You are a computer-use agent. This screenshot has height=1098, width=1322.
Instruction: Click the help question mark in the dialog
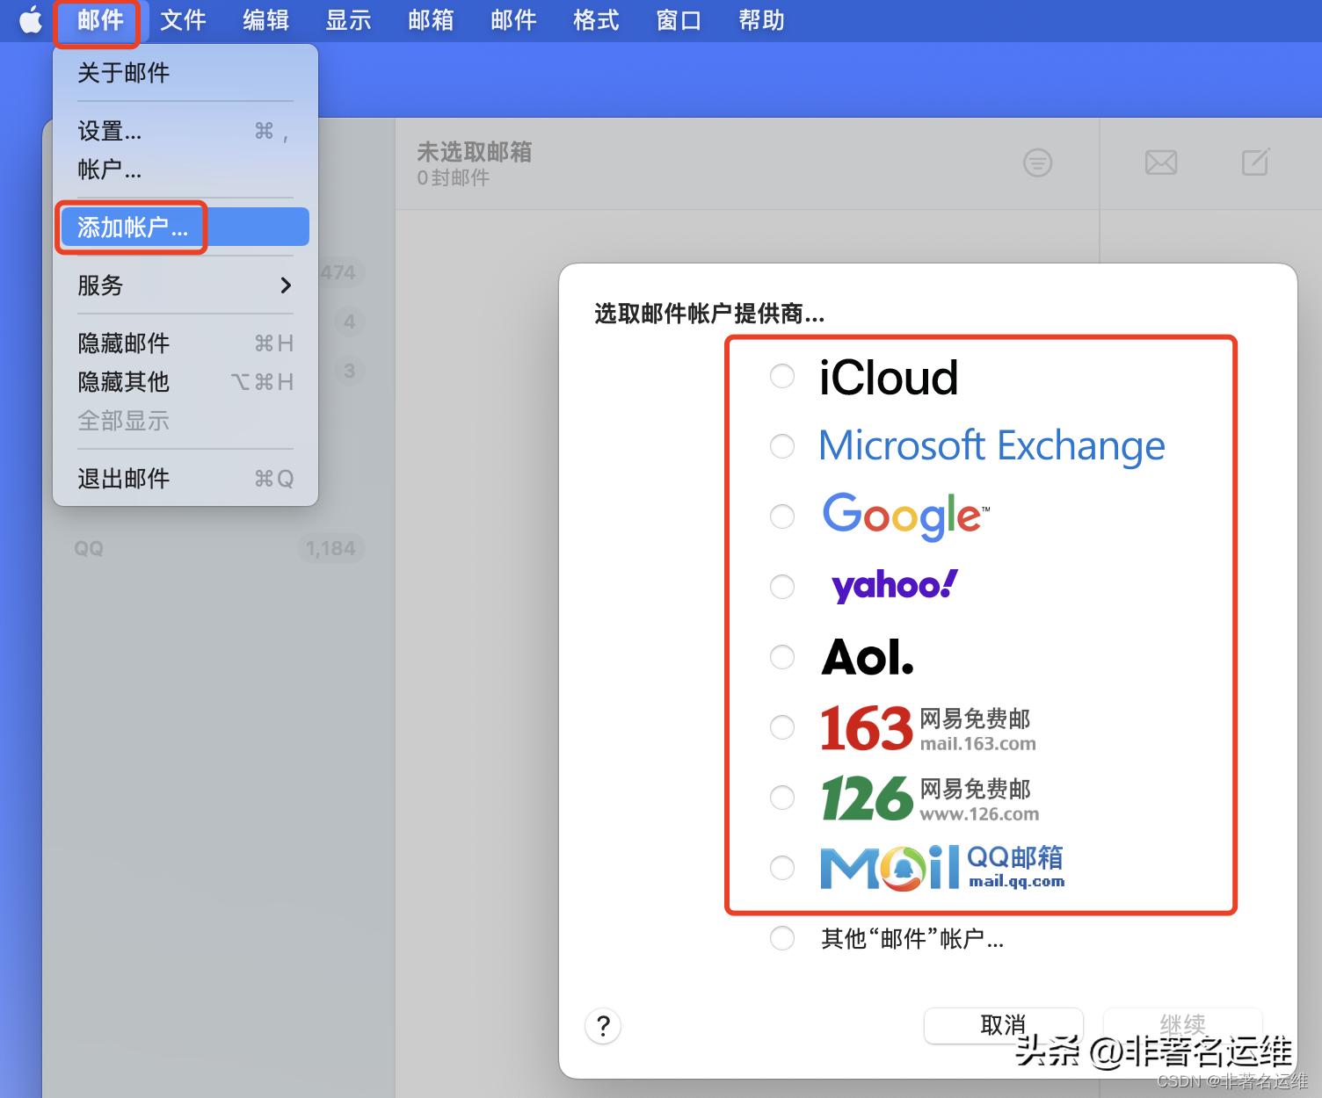click(x=602, y=1026)
